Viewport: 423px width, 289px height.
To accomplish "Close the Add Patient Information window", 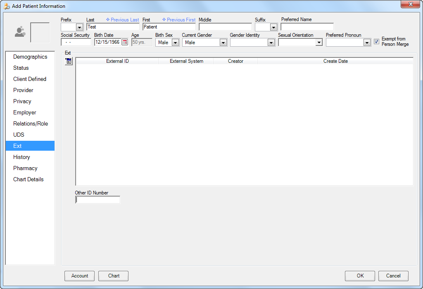I will tap(410, 4).
